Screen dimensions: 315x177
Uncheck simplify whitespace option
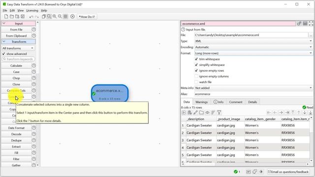[x=196, y=65]
